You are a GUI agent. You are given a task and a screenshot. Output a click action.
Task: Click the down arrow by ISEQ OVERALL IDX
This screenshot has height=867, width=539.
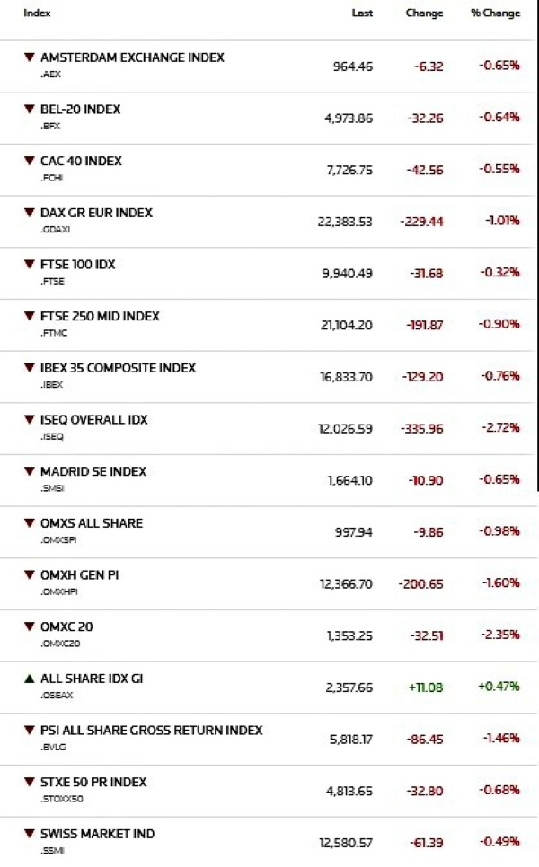[x=29, y=420]
